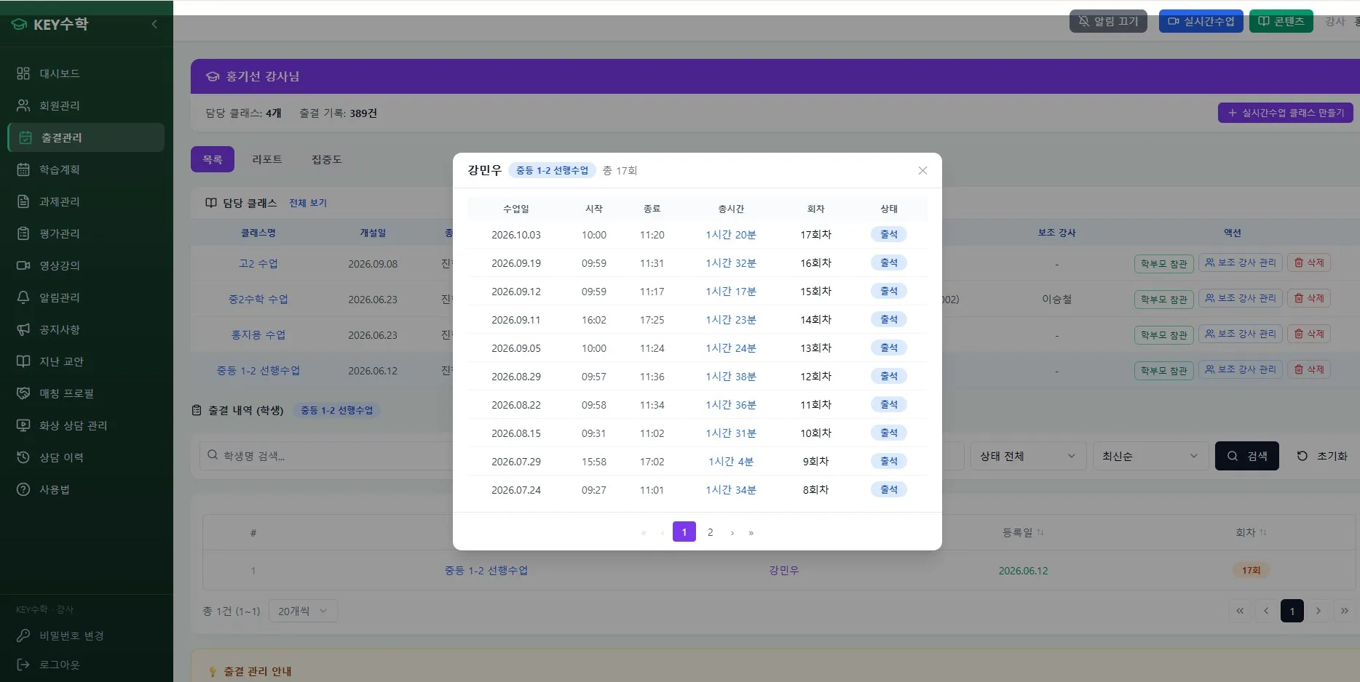Close the 강민우 attendance dialog

pos(922,170)
